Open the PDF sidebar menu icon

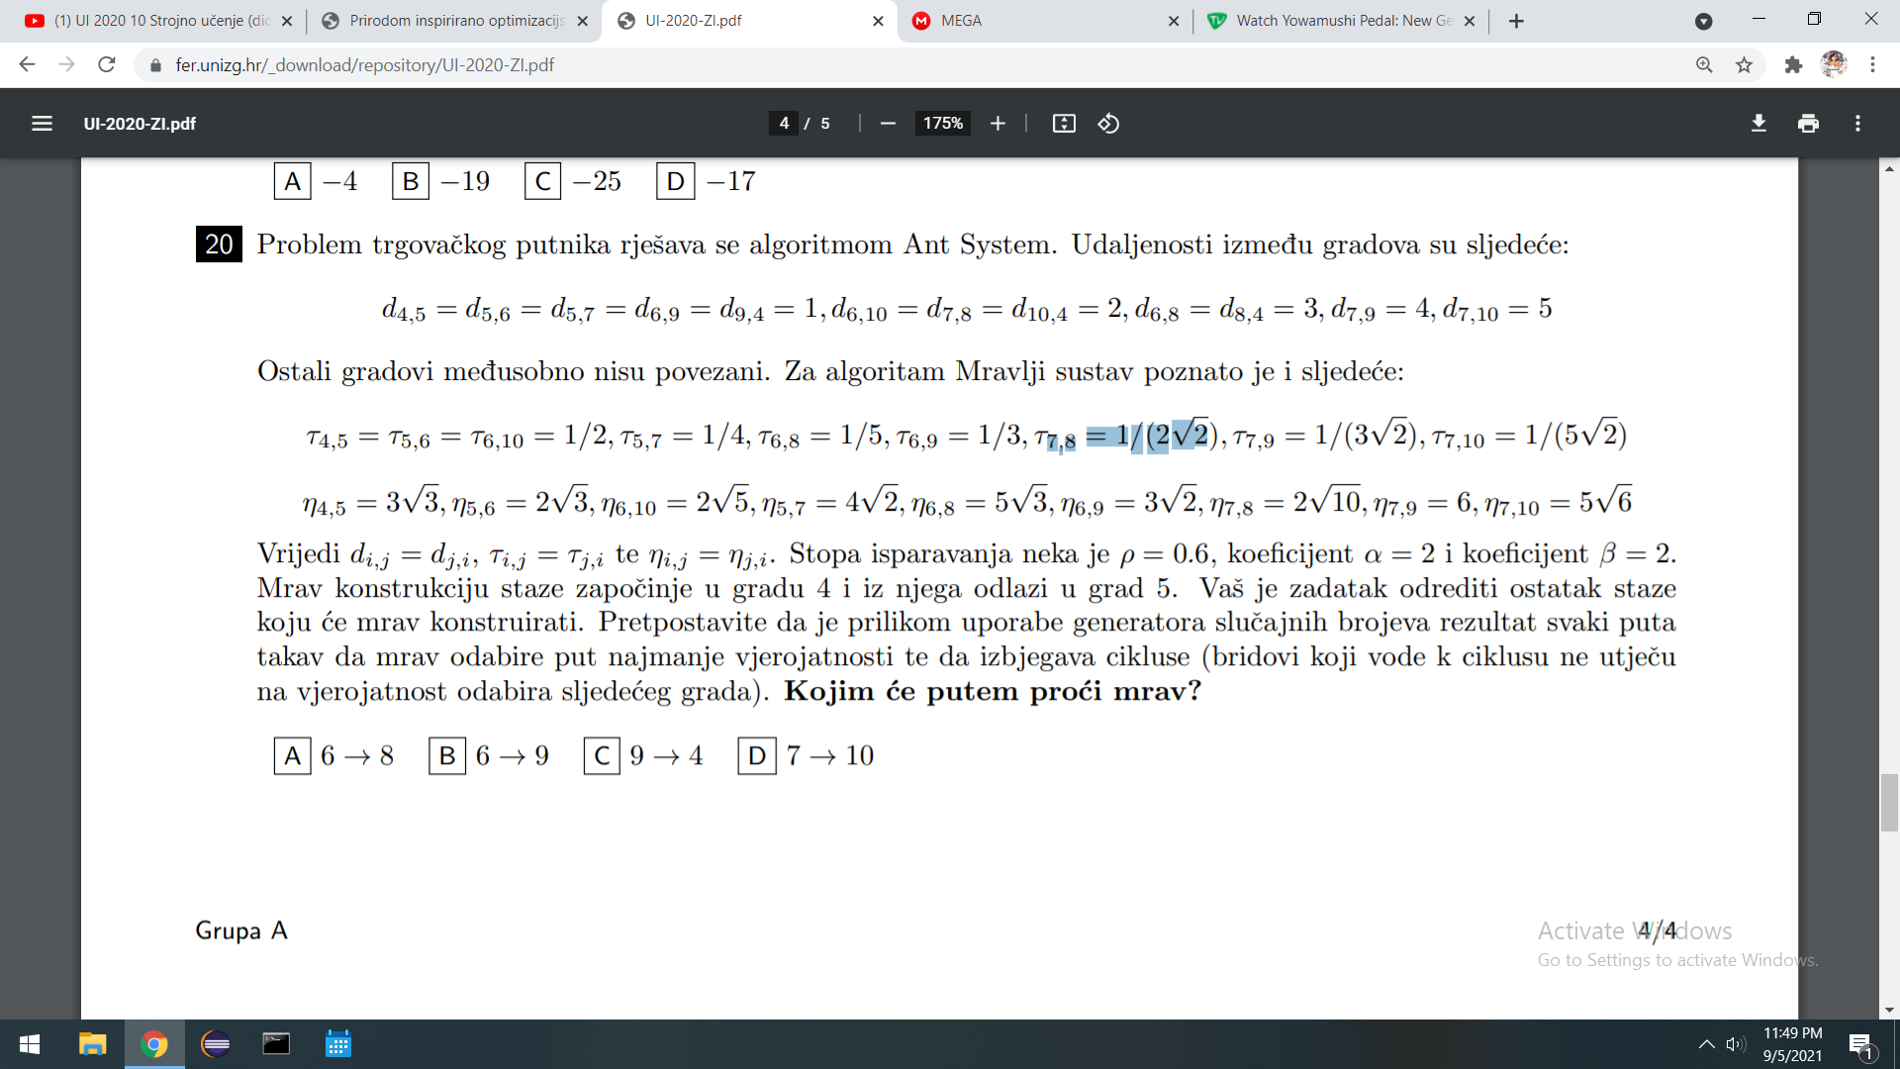pos(42,124)
